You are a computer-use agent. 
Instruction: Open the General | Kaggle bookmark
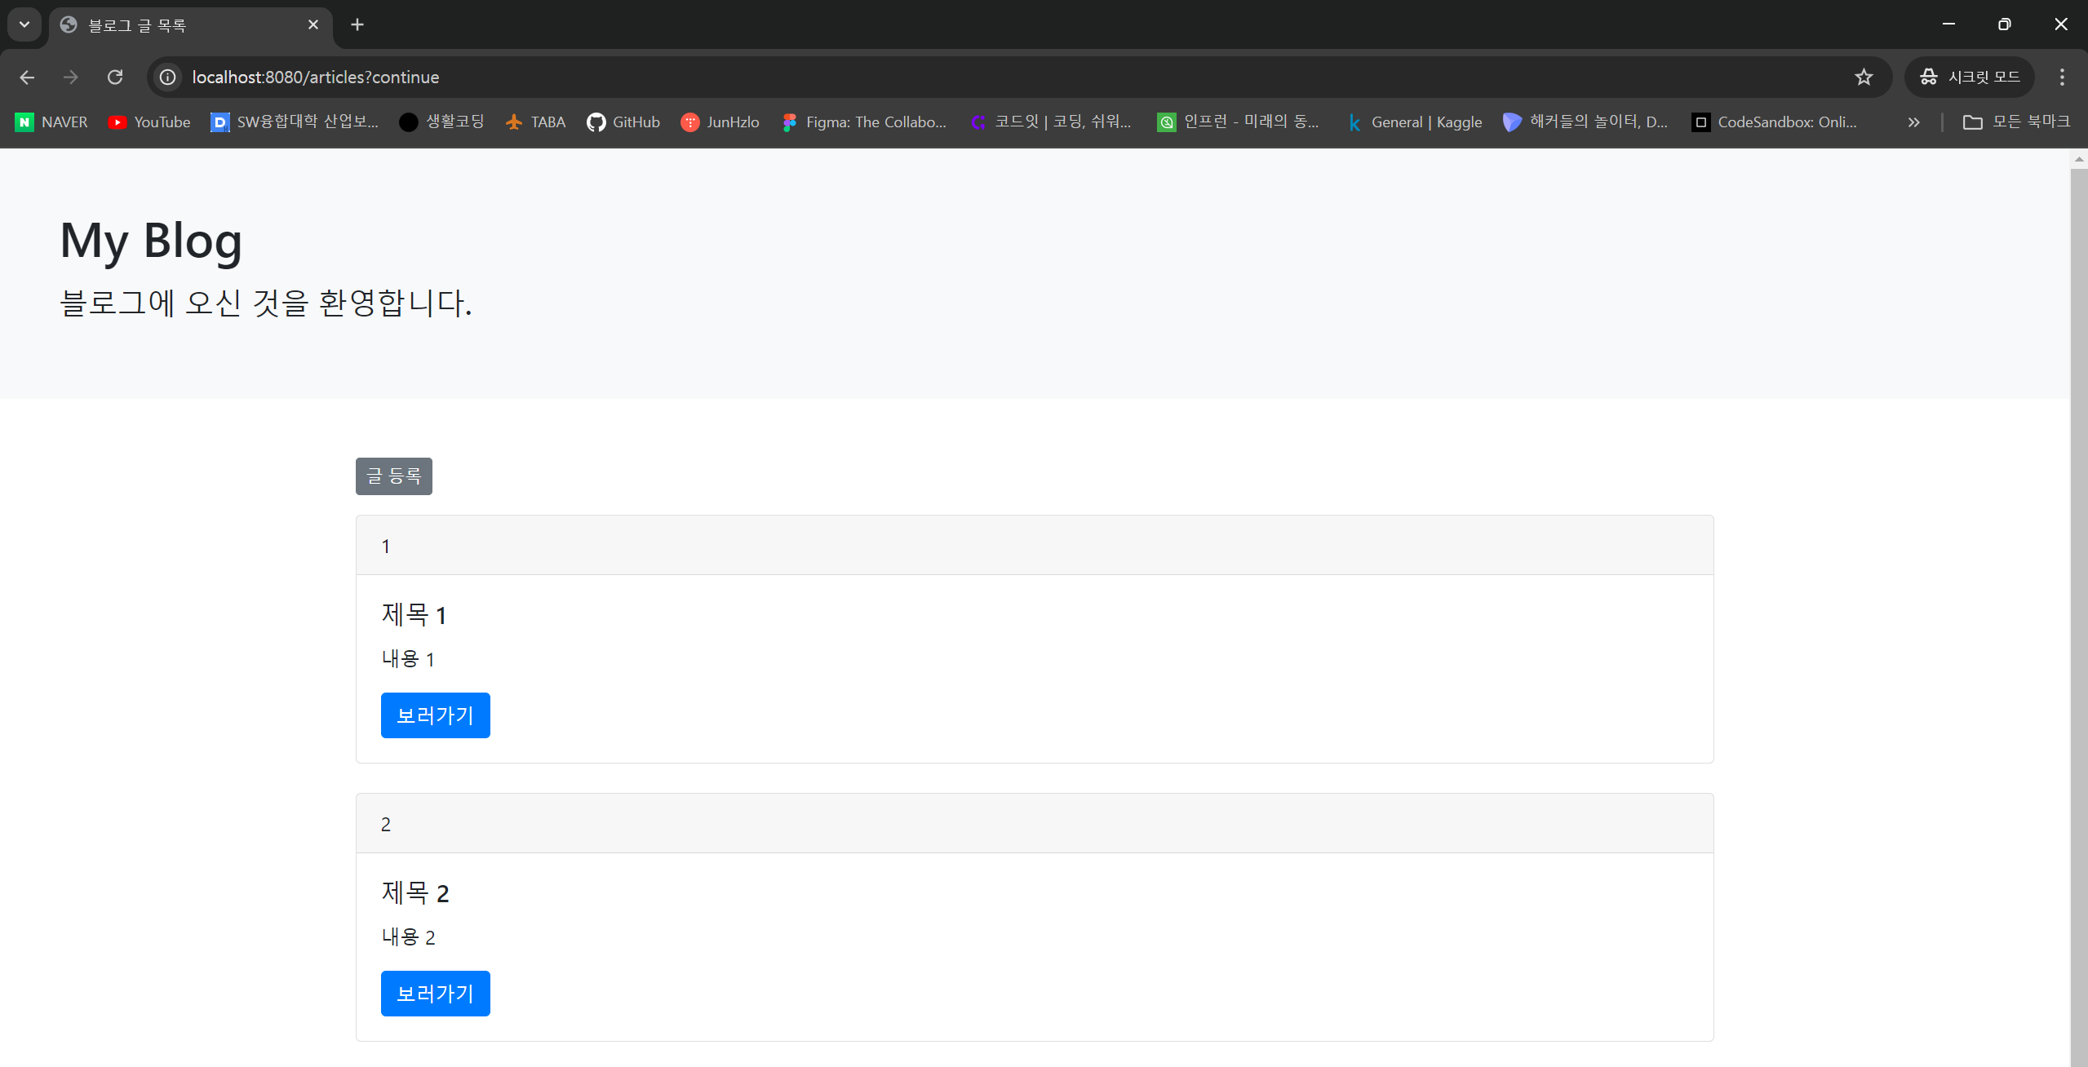tap(1414, 122)
